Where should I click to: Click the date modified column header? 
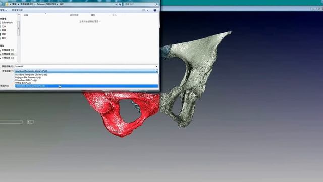[x=74, y=15]
